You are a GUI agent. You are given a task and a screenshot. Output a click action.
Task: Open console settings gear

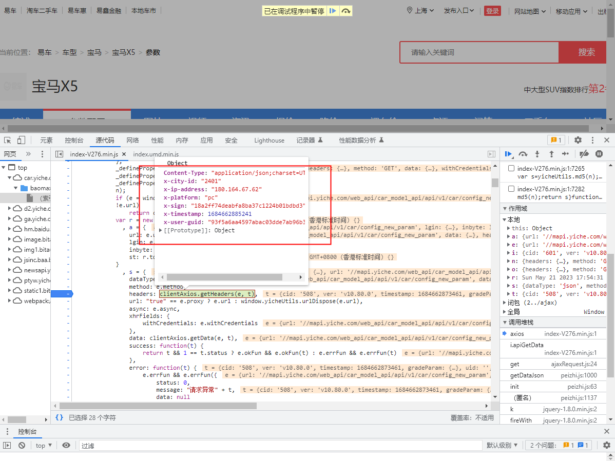coord(606,445)
